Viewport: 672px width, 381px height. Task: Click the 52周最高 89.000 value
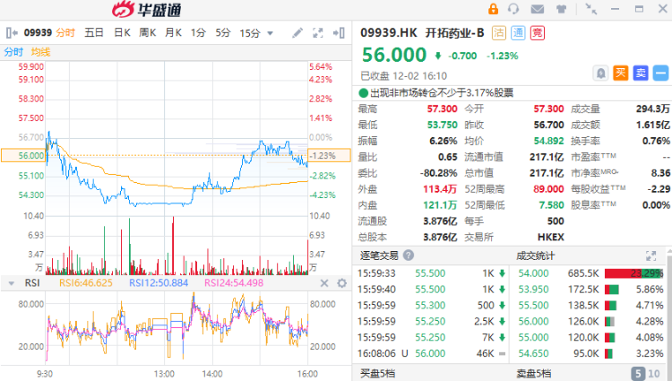(x=548, y=189)
